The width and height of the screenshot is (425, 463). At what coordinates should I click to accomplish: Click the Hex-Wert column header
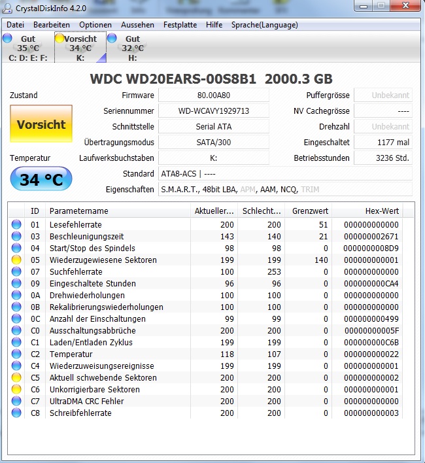[x=367, y=211]
